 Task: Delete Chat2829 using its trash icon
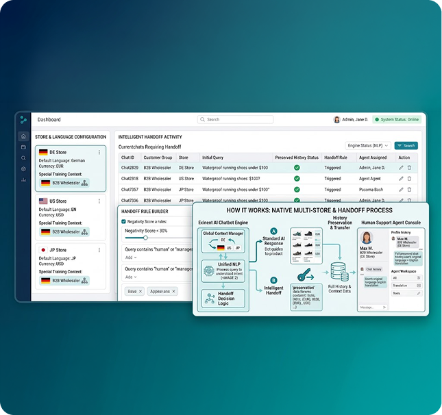point(409,168)
